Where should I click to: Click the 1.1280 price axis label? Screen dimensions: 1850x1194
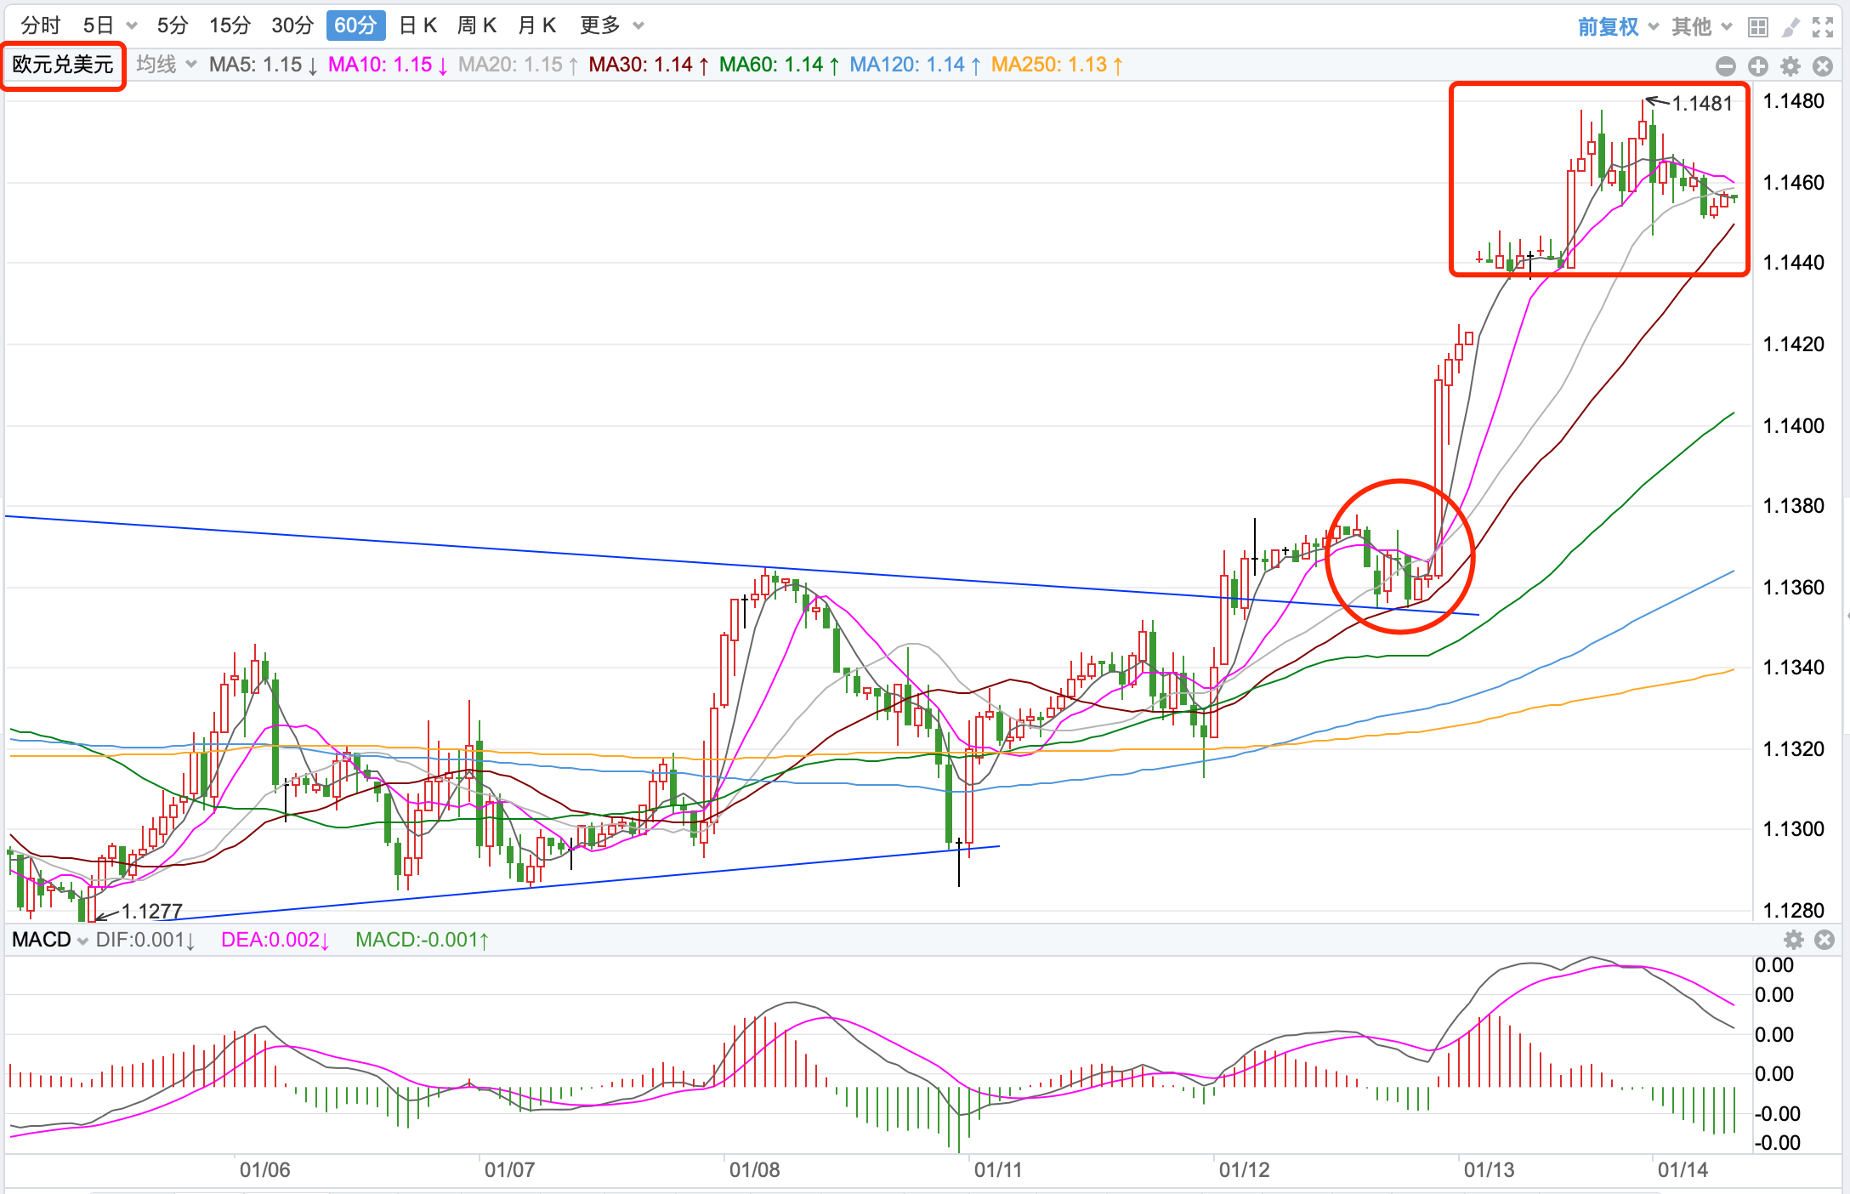pyautogui.click(x=1794, y=911)
